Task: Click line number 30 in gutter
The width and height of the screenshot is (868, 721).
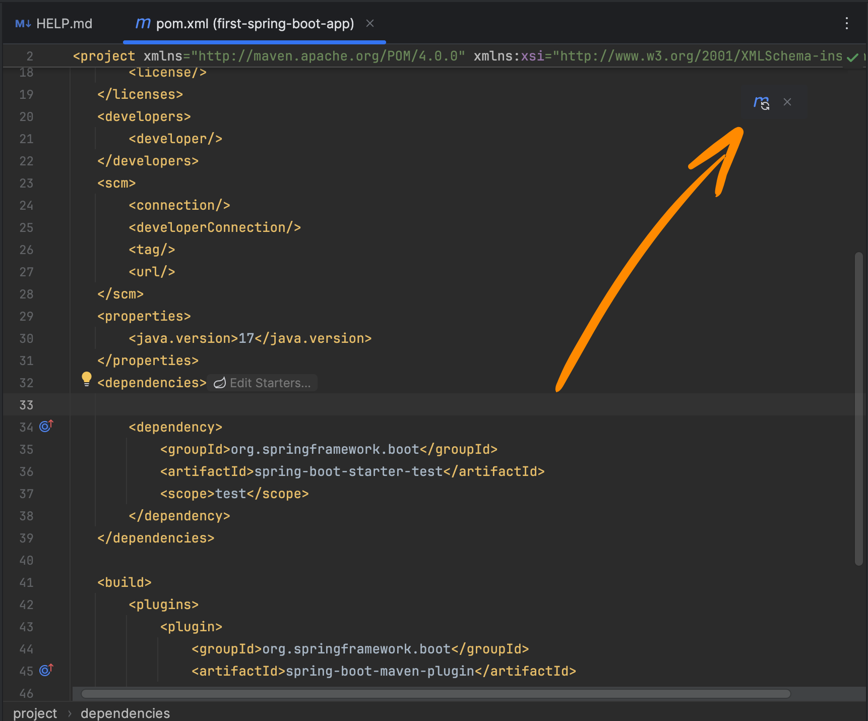Action: [26, 339]
